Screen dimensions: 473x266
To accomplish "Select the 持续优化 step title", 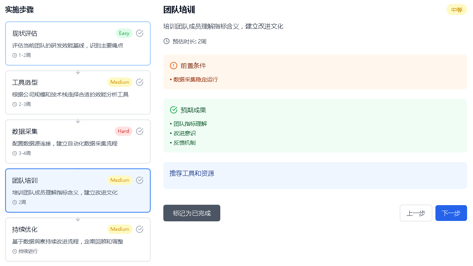I will point(25,230).
